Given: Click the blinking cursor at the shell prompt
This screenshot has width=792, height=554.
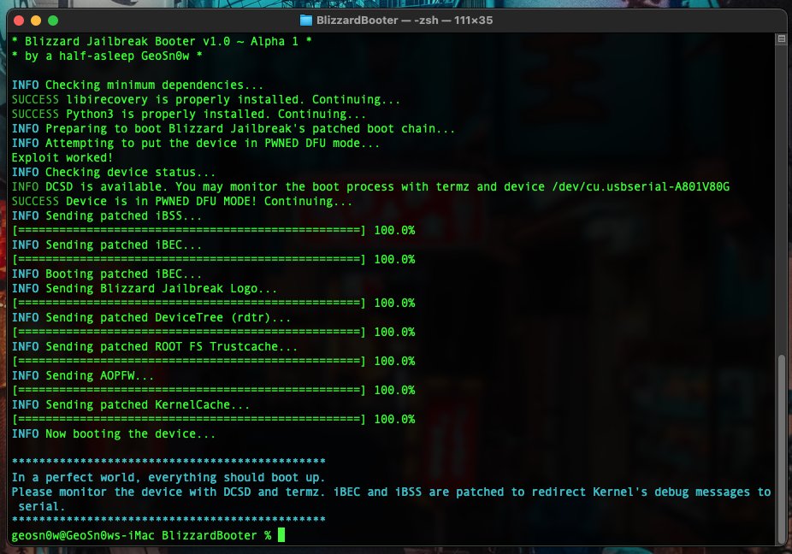Looking at the screenshot, I should click(281, 535).
